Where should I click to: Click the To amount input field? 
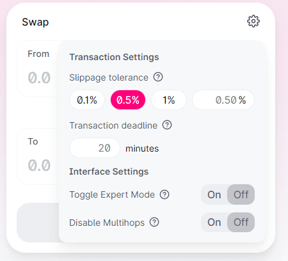[39, 165]
